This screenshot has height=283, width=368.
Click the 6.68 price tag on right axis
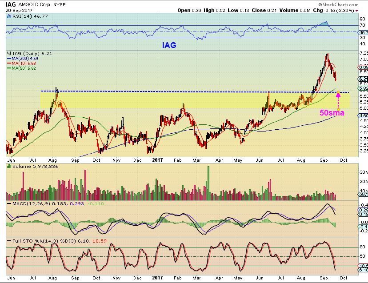click(x=363, y=68)
